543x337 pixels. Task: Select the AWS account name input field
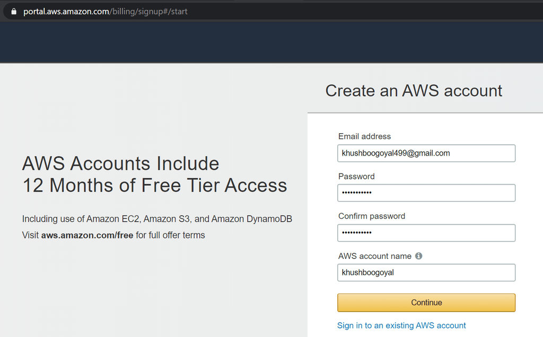(426, 272)
